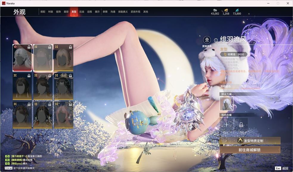Click the teal feather icon above 73,880
Viewport: 293px width, 172px height.
[x=237, y=10]
